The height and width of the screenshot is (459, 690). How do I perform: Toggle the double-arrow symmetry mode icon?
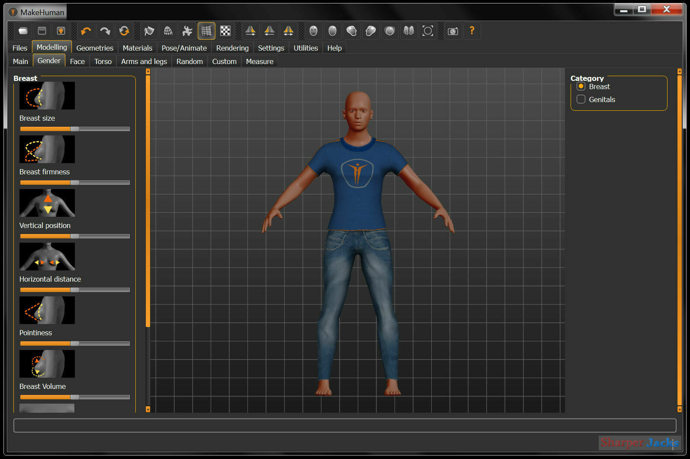pos(289,31)
